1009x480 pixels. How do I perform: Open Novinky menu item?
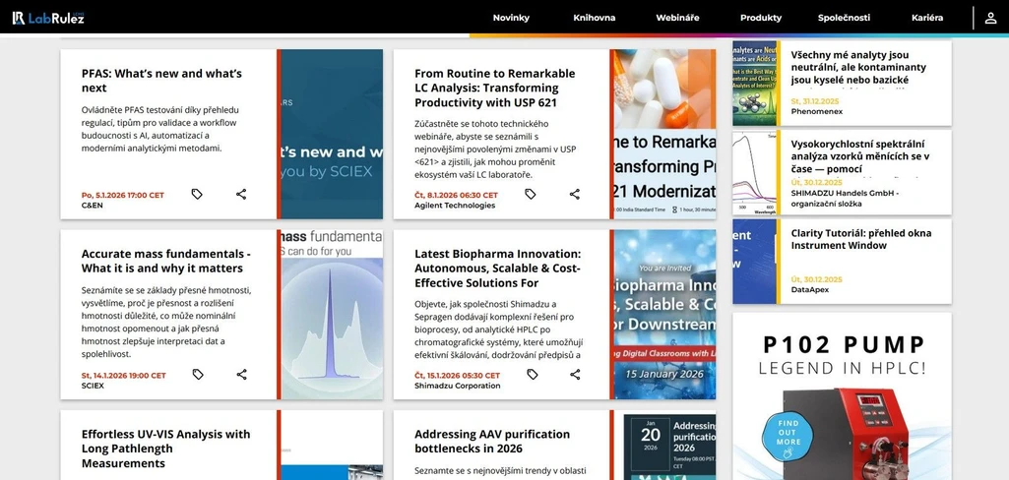tap(511, 18)
